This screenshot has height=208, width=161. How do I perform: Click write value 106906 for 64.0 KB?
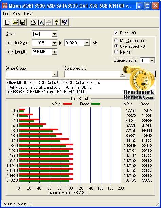coord(130,146)
